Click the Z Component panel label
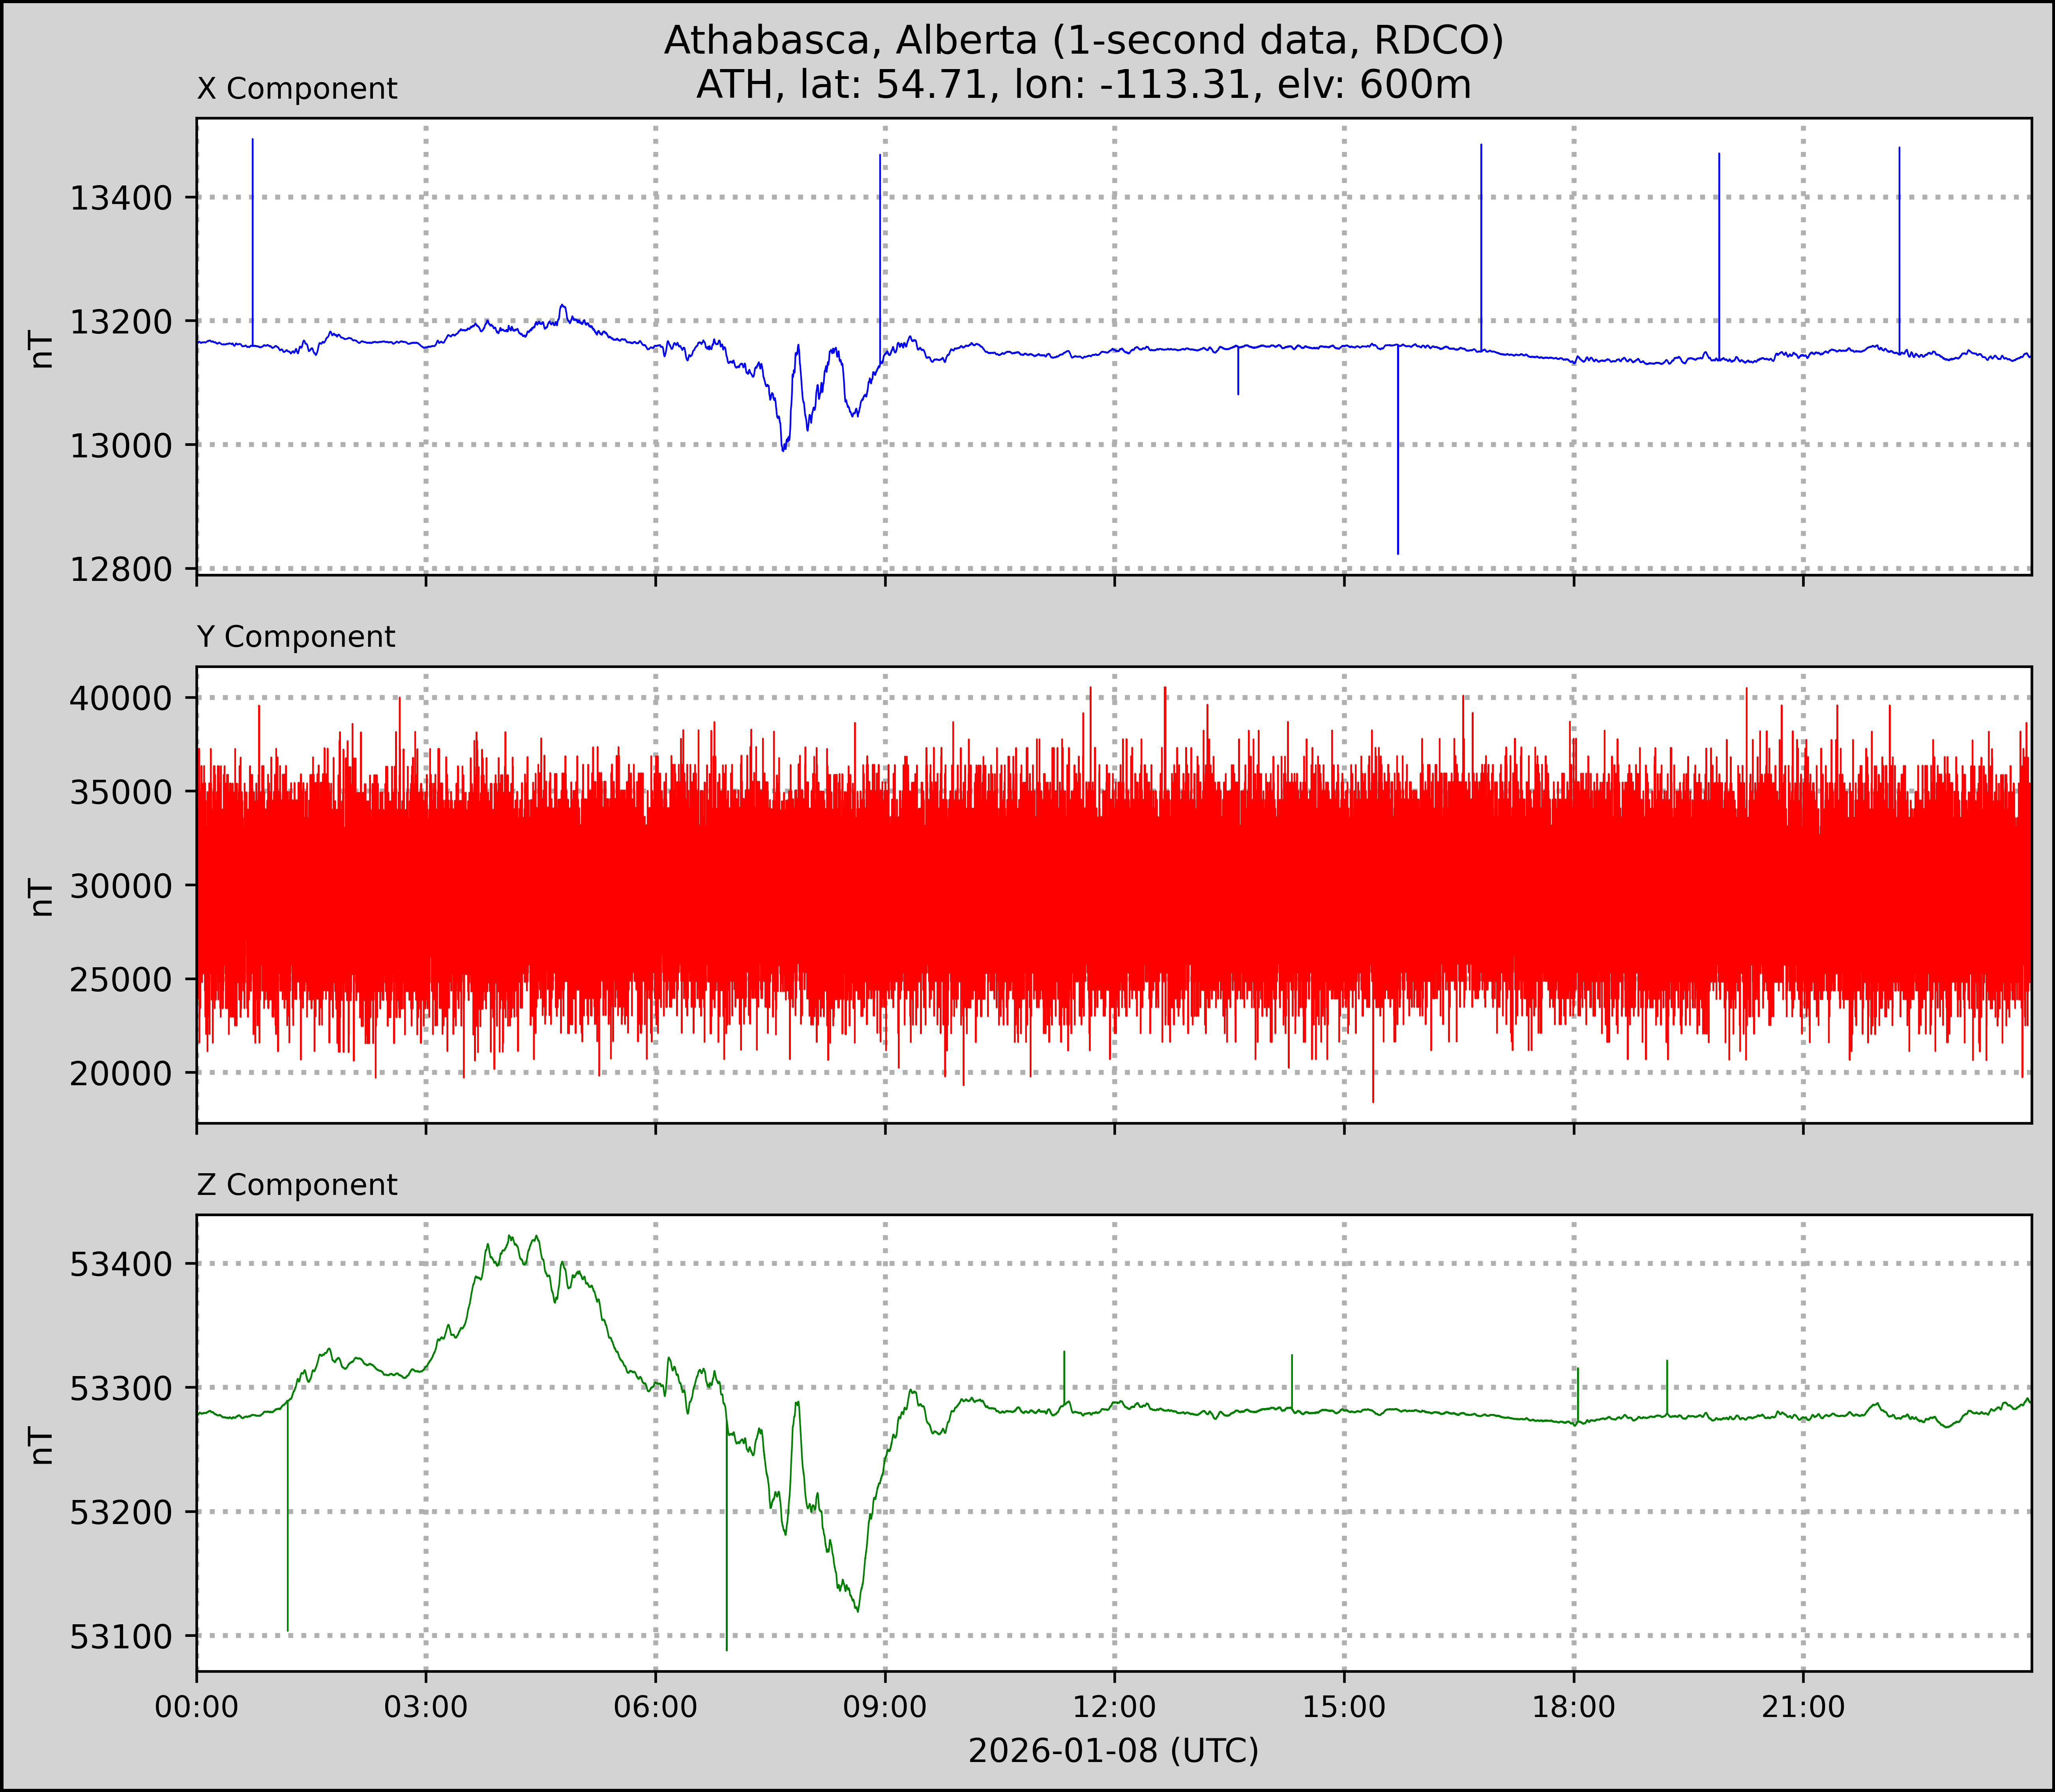This screenshot has width=2055, height=1792. (297, 1185)
